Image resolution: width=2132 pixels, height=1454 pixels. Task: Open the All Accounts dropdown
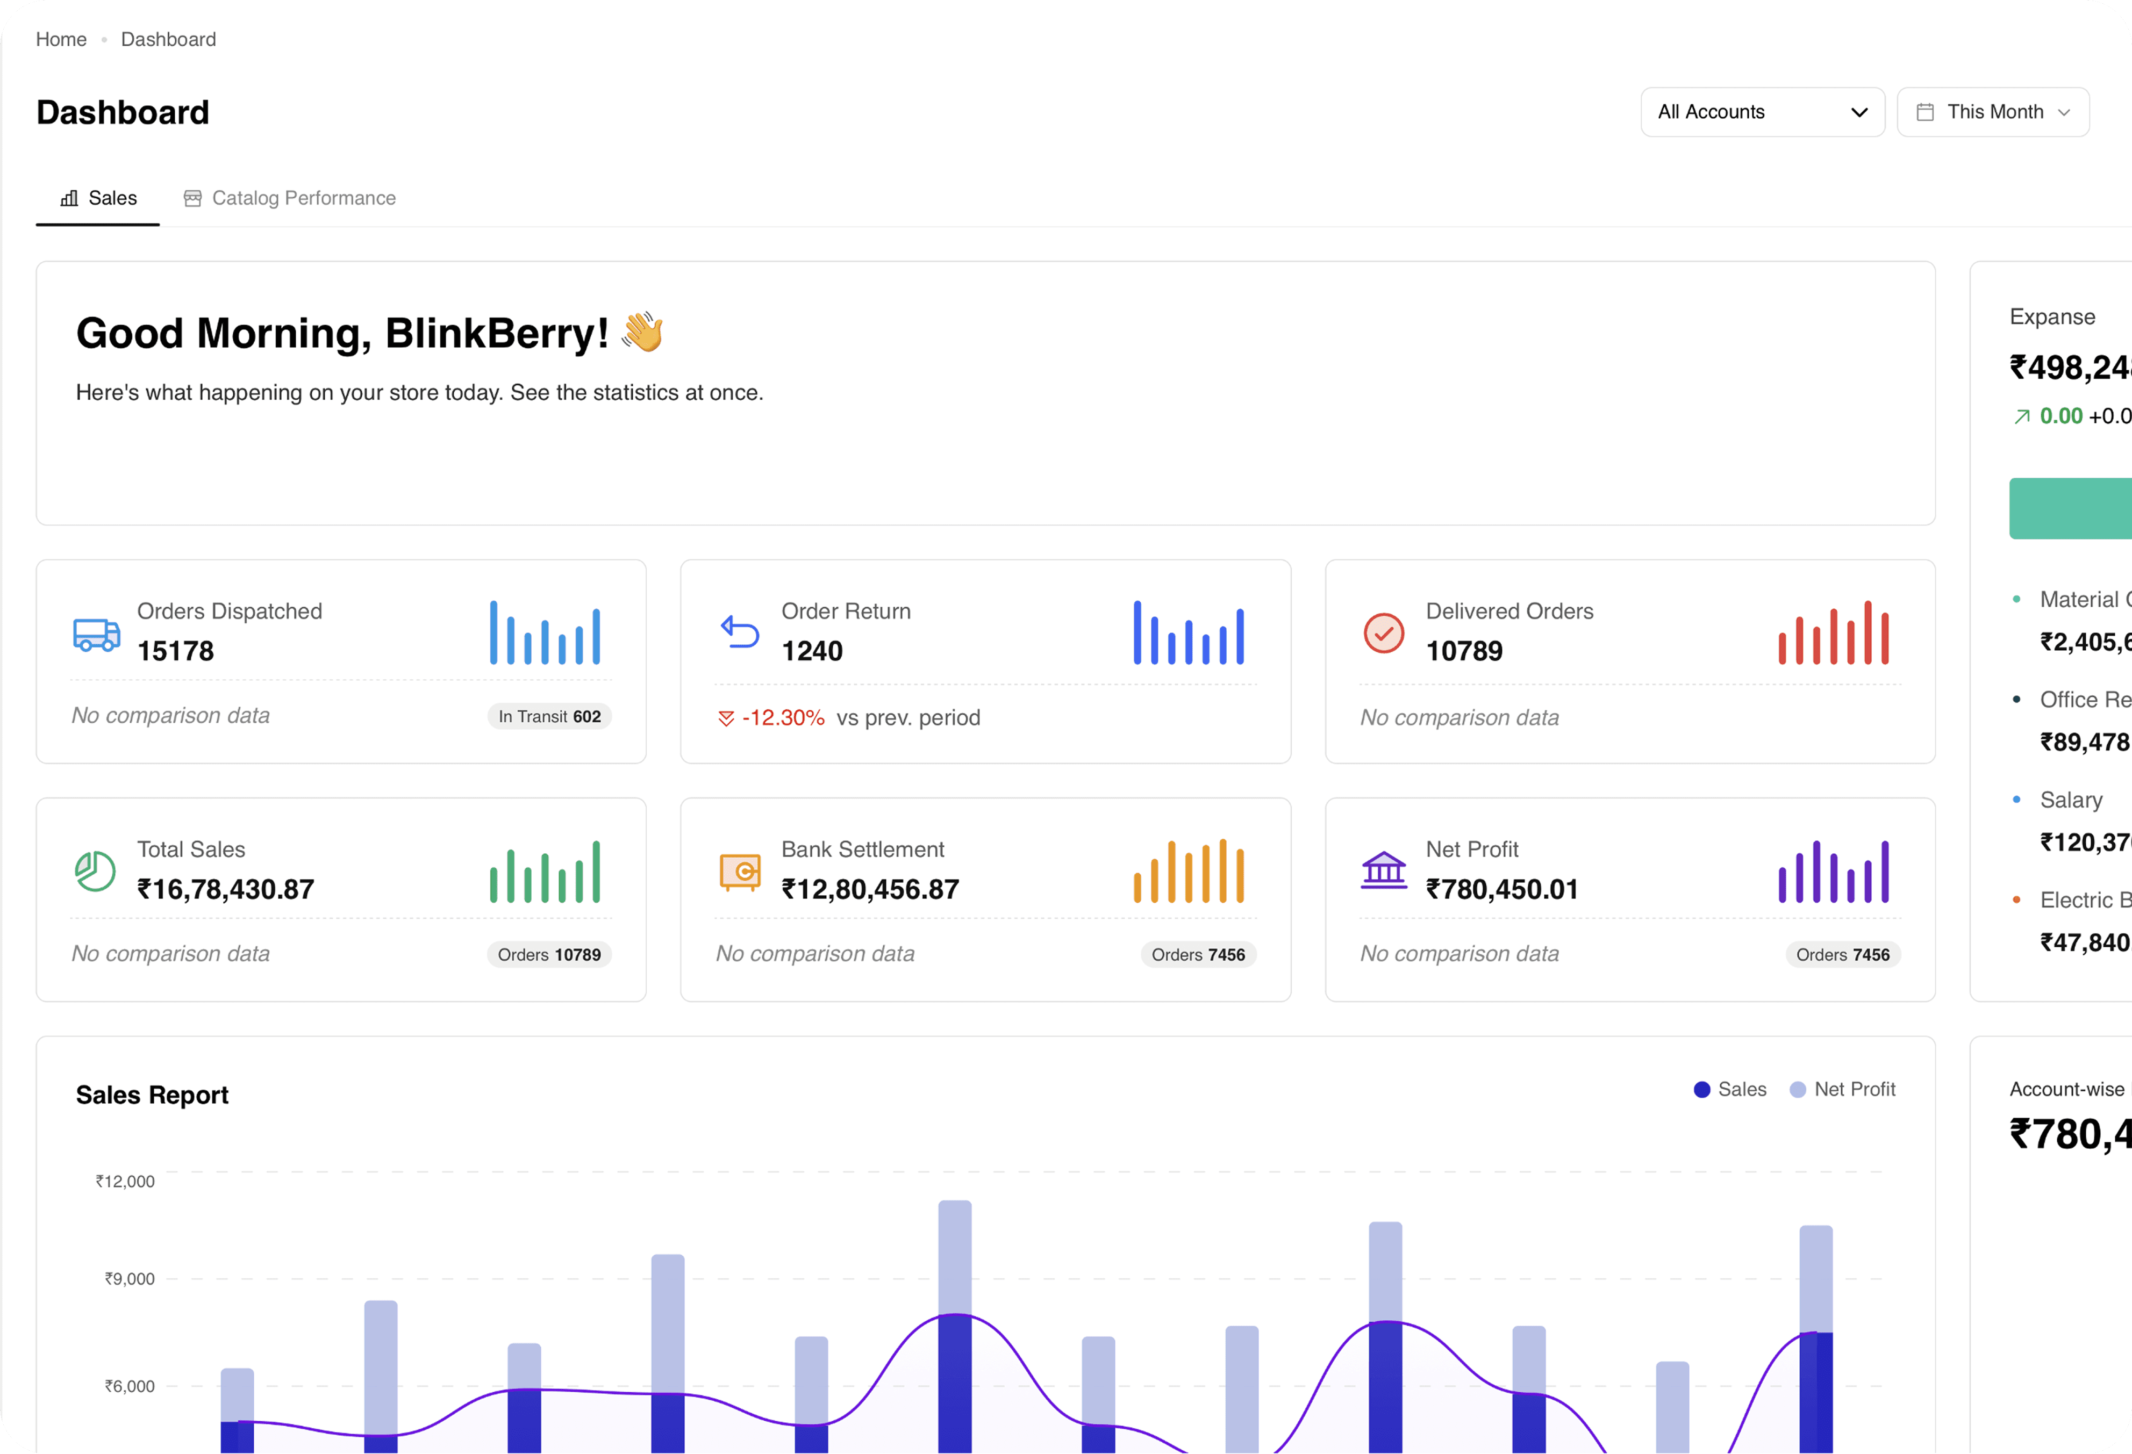pos(1762,112)
